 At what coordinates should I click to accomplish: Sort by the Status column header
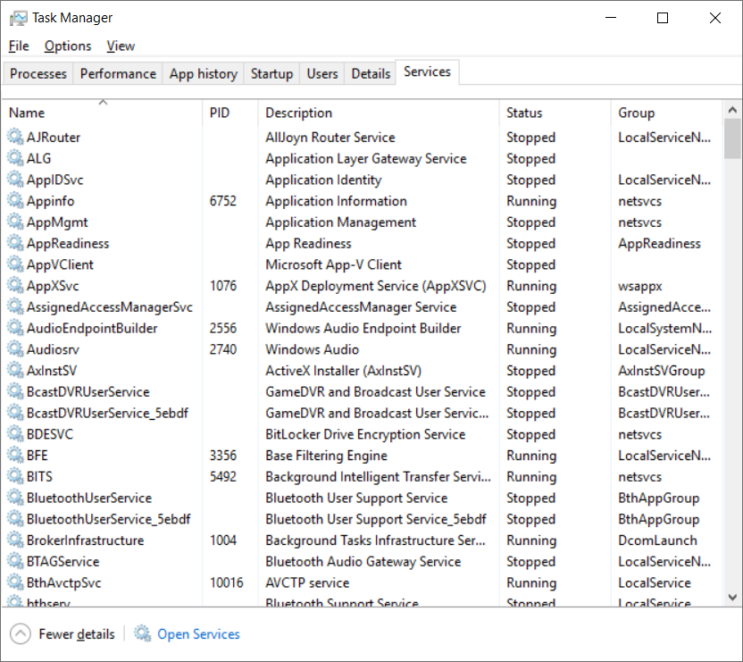point(555,113)
